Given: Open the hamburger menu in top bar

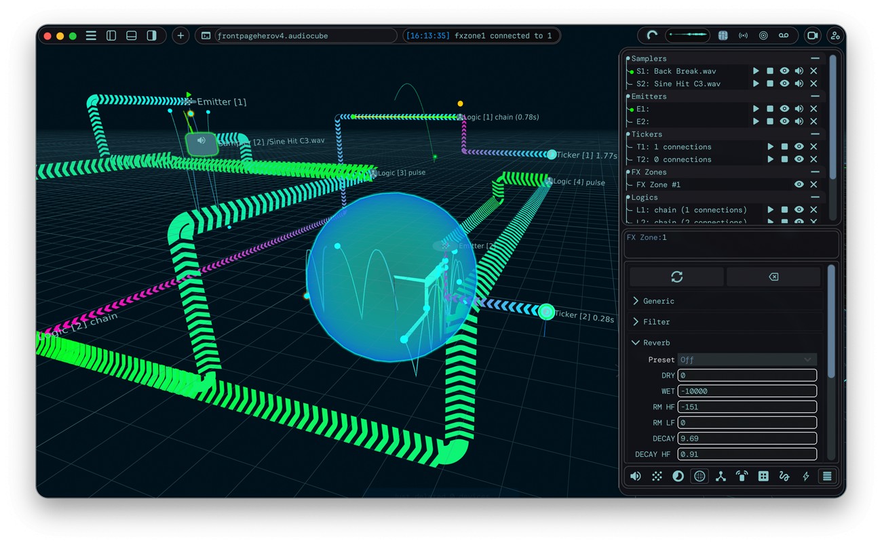Looking at the screenshot, I should (x=91, y=36).
